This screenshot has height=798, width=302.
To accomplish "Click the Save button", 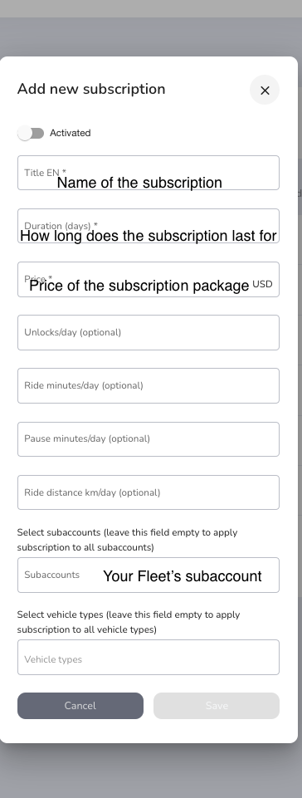I will click(217, 706).
